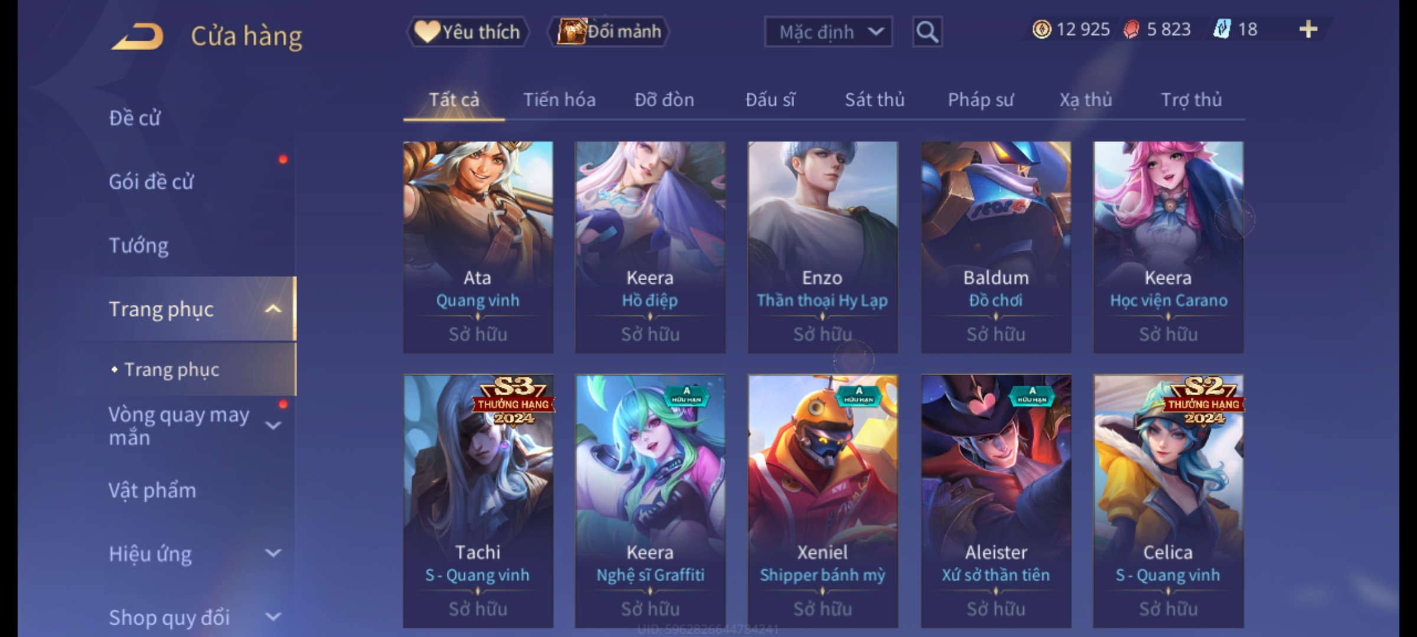Image resolution: width=1417 pixels, height=637 pixels.
Task: Go to Tướng in sidebar
Action: tap(138, 245)
